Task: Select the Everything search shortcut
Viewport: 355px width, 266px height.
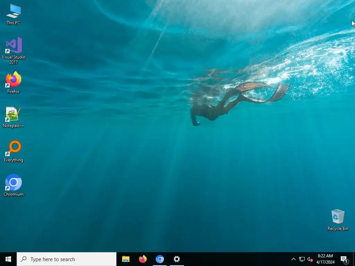Action: coord(14,151)
